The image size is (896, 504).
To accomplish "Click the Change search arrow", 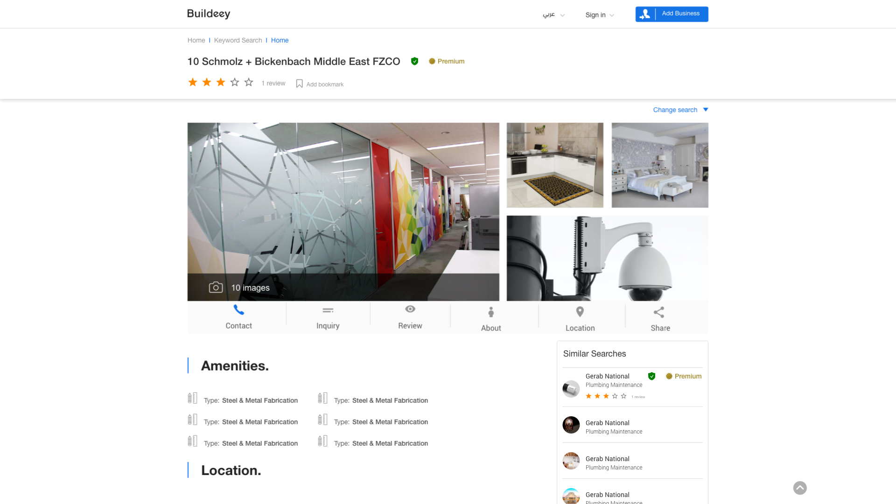I will pos(706,110).
